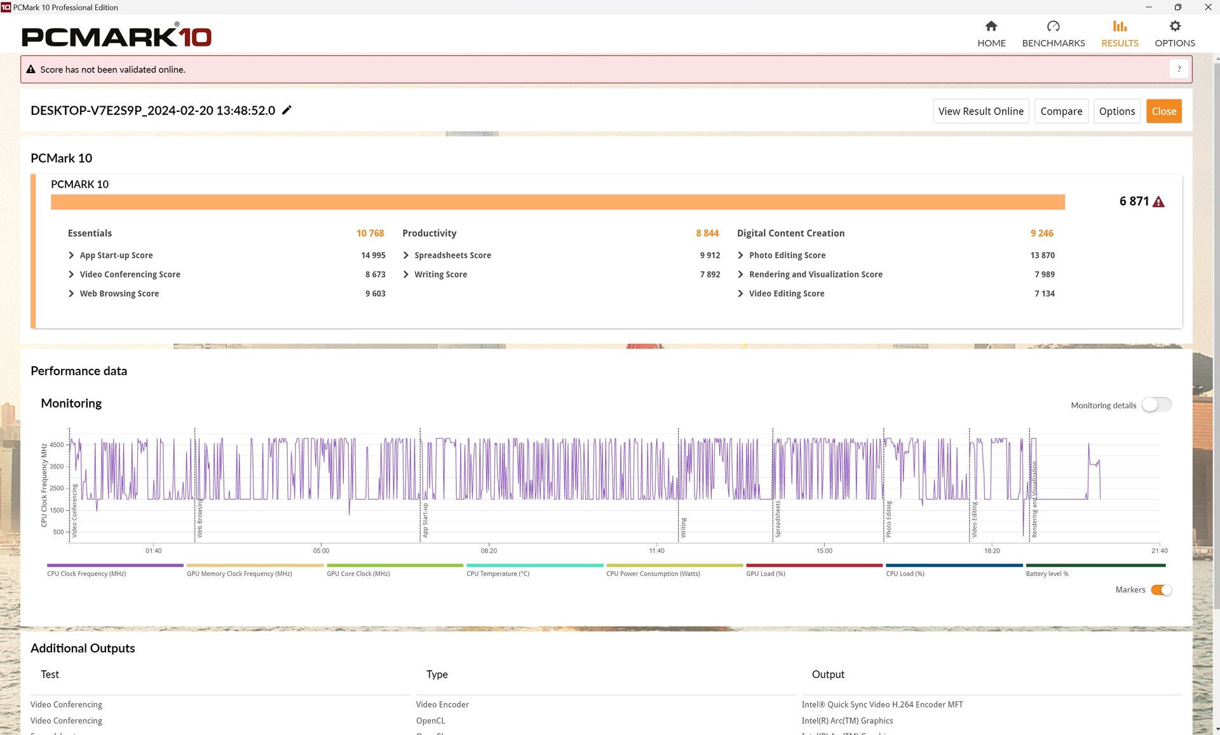The height and width of the screenshot is (735, 1220).
Task: Expand the App Start-up Score row
Action: pos(71,256)
